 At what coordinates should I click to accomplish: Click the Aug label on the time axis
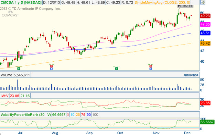click(55, 133)
